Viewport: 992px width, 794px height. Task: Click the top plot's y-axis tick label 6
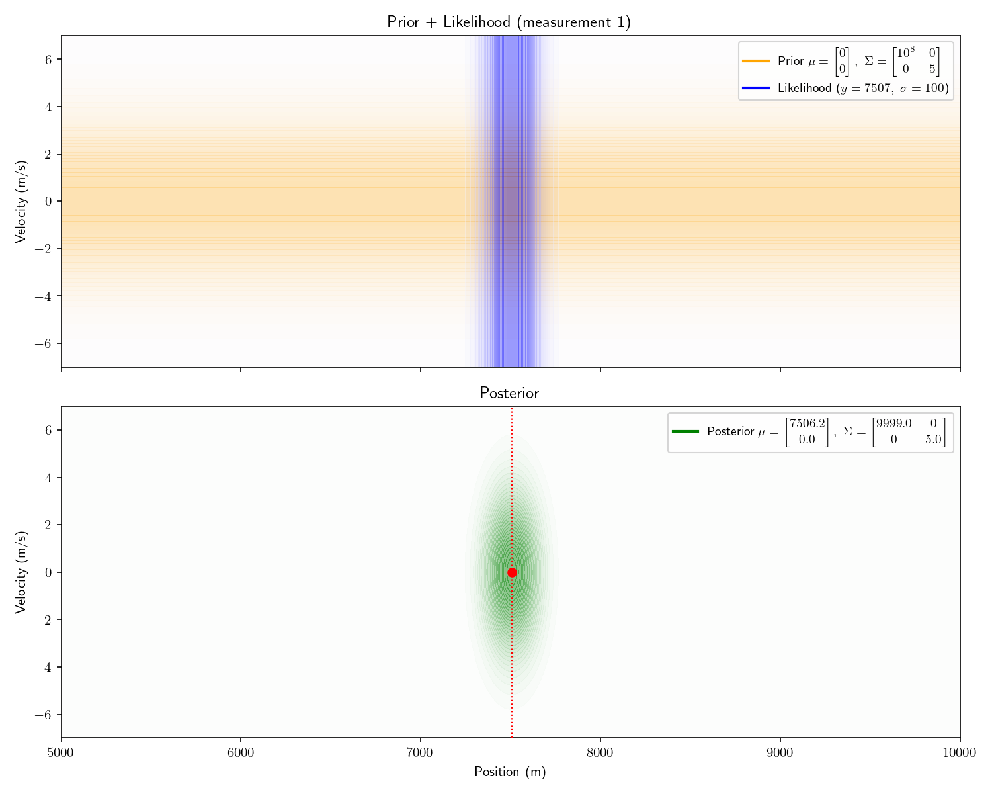click(48, 59)
